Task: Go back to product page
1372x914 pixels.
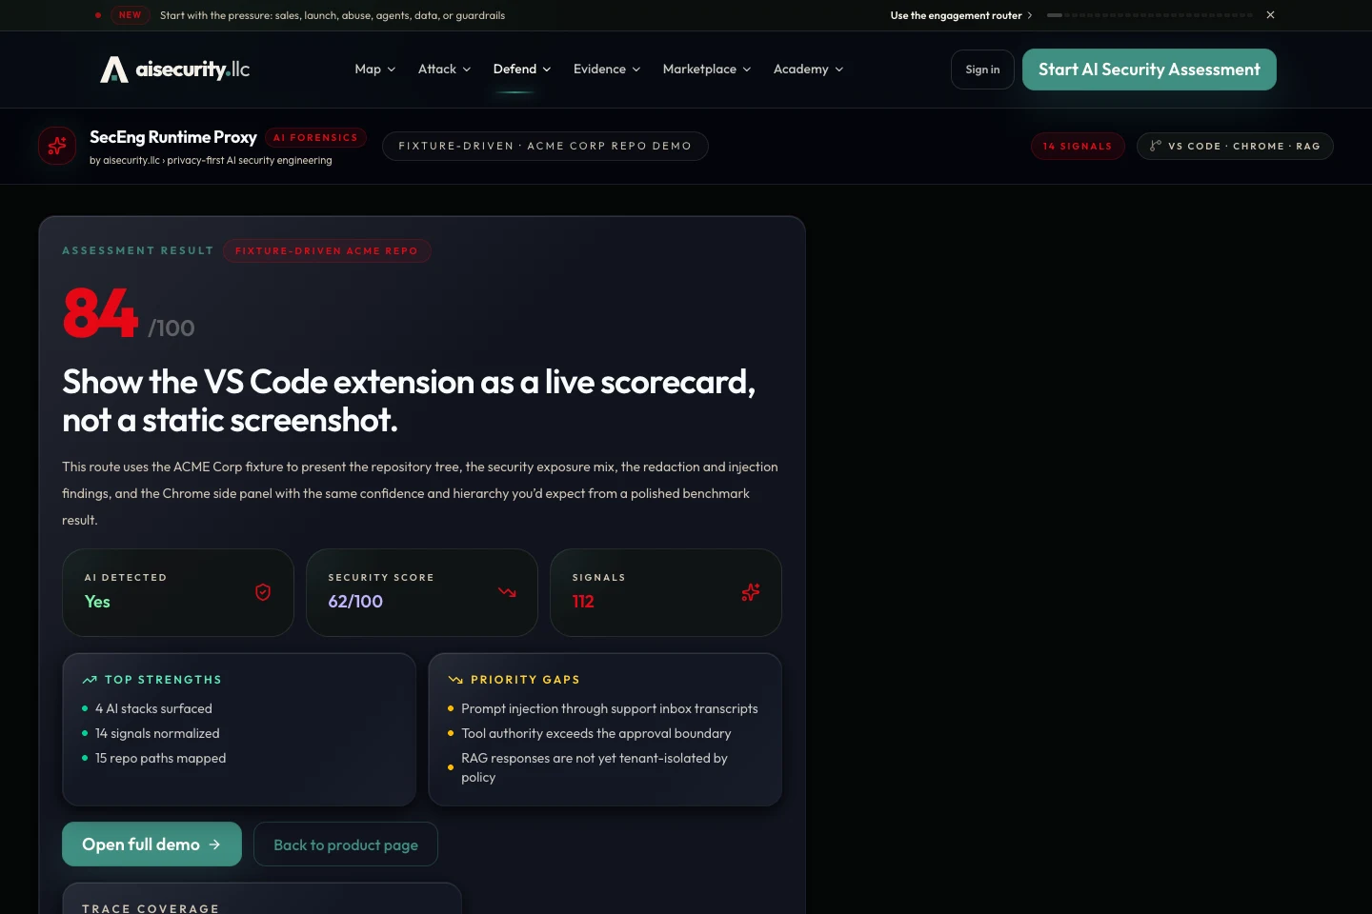Action: [x=346, y=844]
